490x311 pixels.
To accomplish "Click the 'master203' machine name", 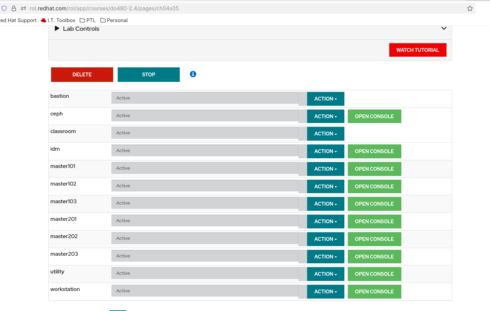I will coord(64,254).
